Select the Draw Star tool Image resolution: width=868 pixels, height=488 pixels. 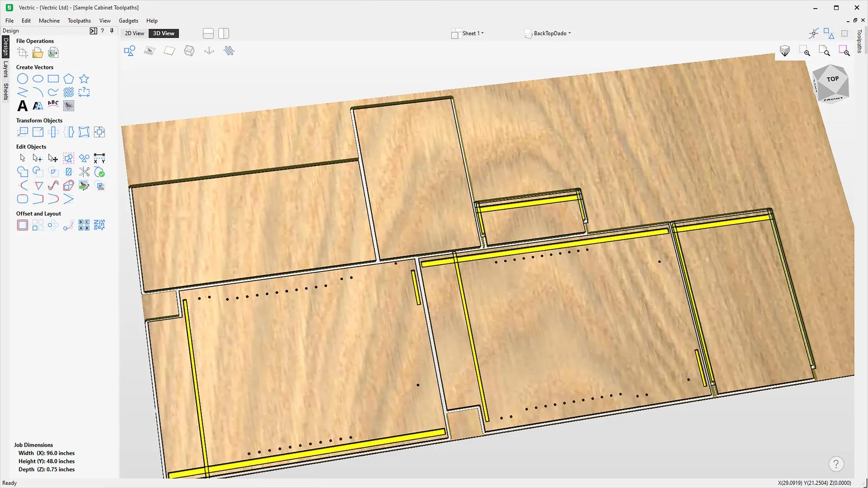84,79
